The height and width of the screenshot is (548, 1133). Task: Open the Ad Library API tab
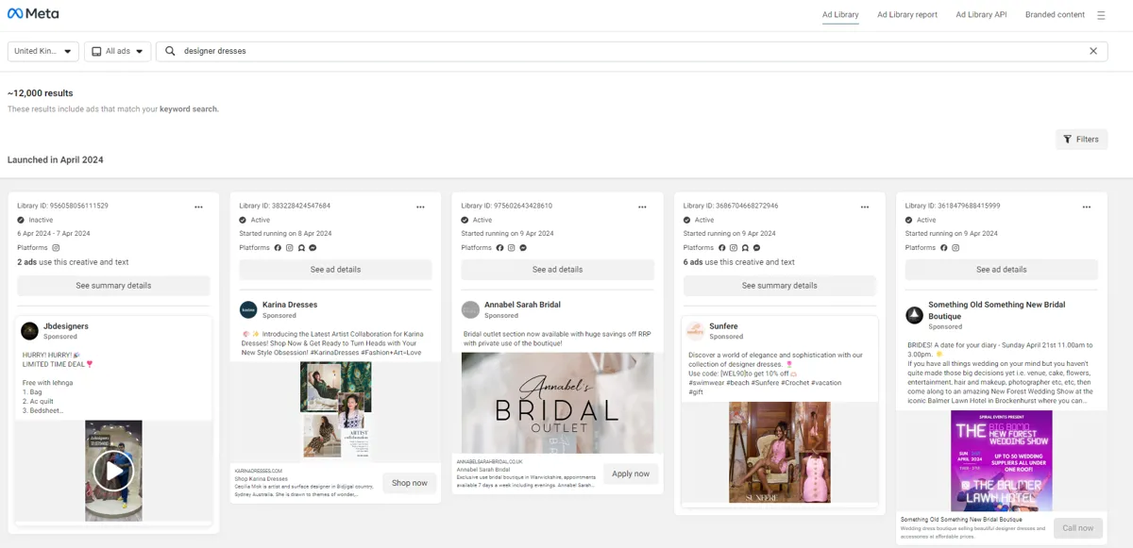[x=981, y=15]
